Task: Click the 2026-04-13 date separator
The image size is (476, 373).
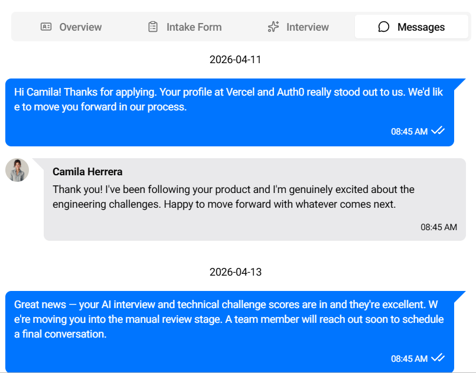Action: point(235,272)
